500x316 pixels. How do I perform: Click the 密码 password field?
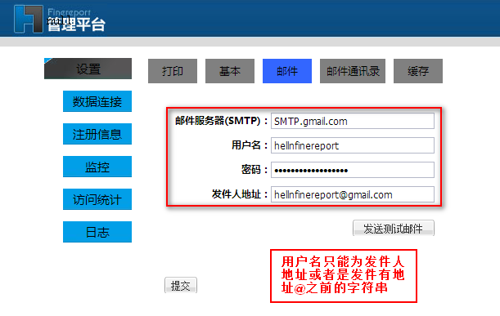click(x=353, y=171)
